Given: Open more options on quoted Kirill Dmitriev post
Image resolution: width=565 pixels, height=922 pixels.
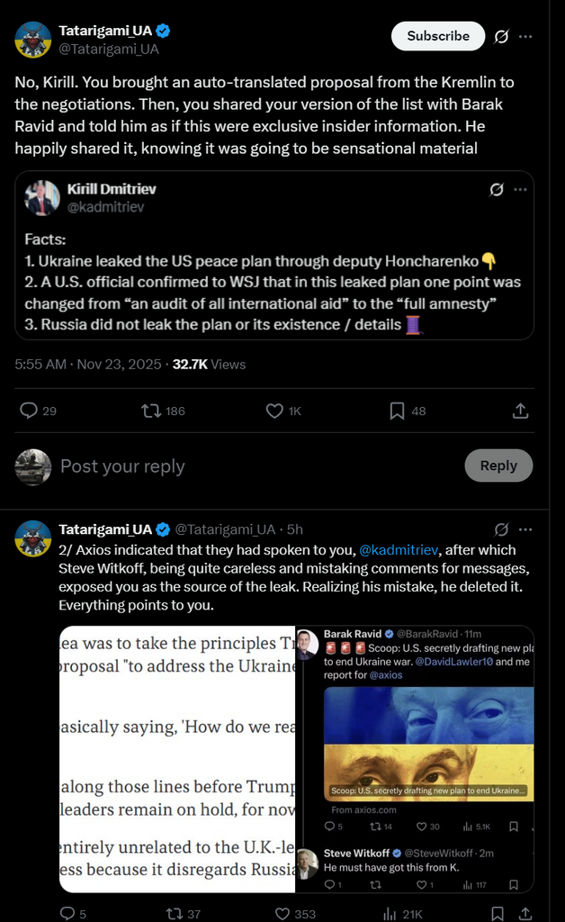Looking at the screenshot, I should (520, 190).
